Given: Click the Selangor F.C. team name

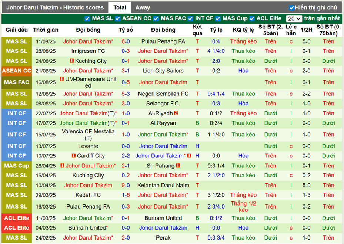Looking at the screenshot, I should coord(163,104).
